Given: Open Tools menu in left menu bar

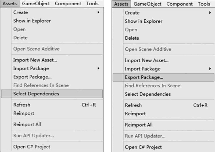Looking at the screenshot, I should coord(92,4).
